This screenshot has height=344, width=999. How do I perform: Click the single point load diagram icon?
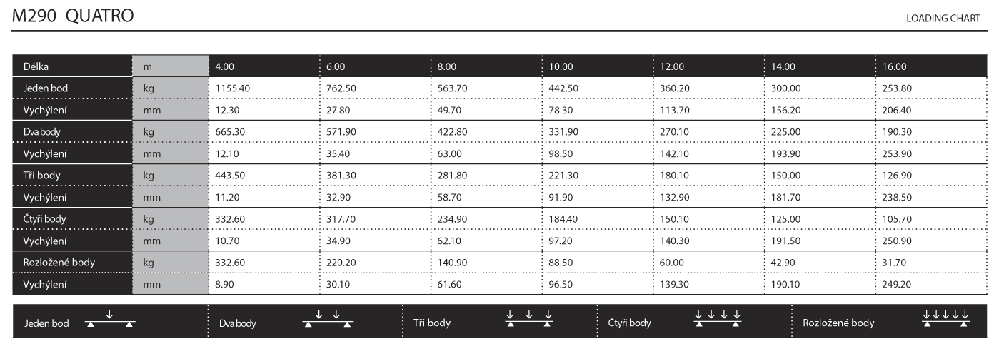[109, 320]
